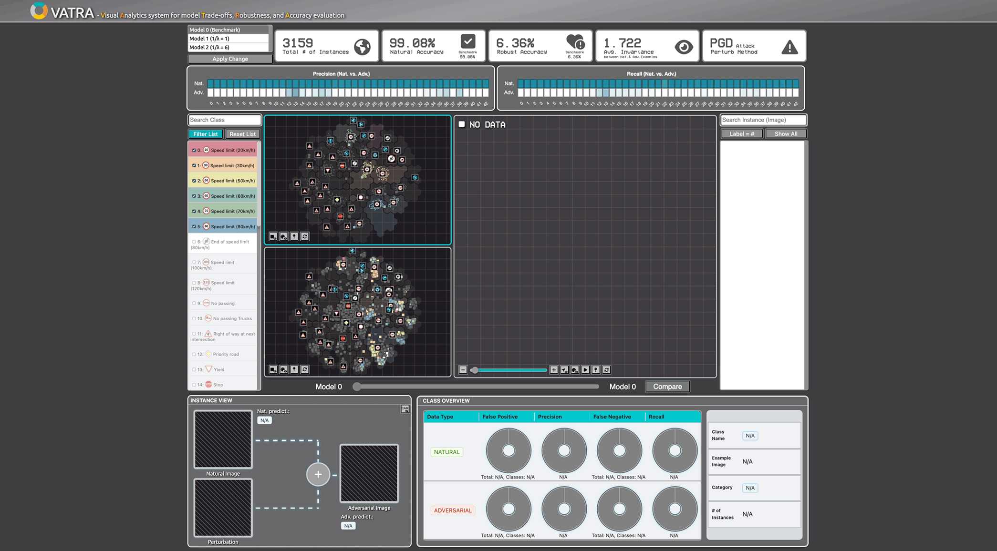Click the minus zoom icon beside the teal slider
The height and width of the screenshot is (551, 997).
click(463, 370)
